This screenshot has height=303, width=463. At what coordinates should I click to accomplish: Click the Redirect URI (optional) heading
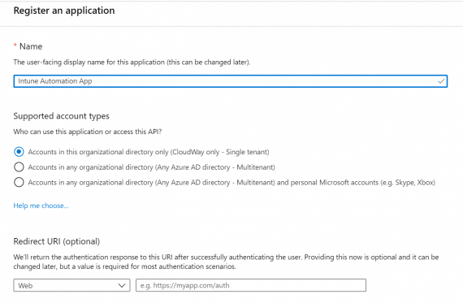(57, 241)
